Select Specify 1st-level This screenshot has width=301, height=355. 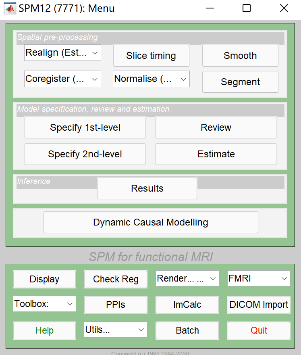(x=85, y=127)
